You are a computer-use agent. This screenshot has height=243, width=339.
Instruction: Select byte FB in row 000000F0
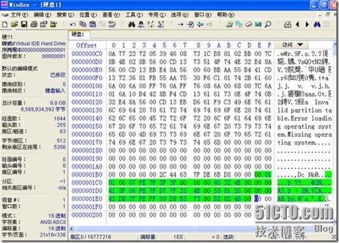click(153, 78)
